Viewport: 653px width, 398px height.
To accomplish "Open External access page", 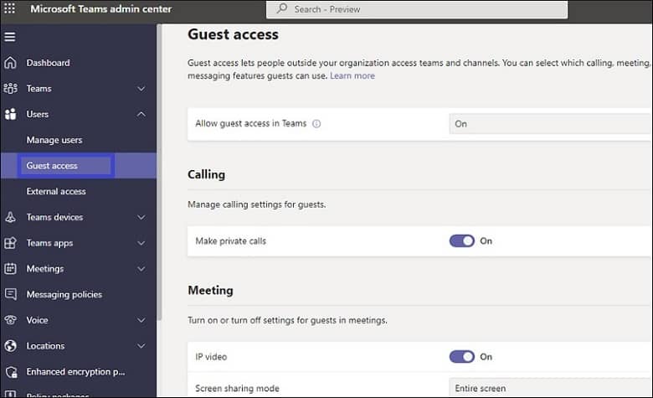I will tap(56, 191).
